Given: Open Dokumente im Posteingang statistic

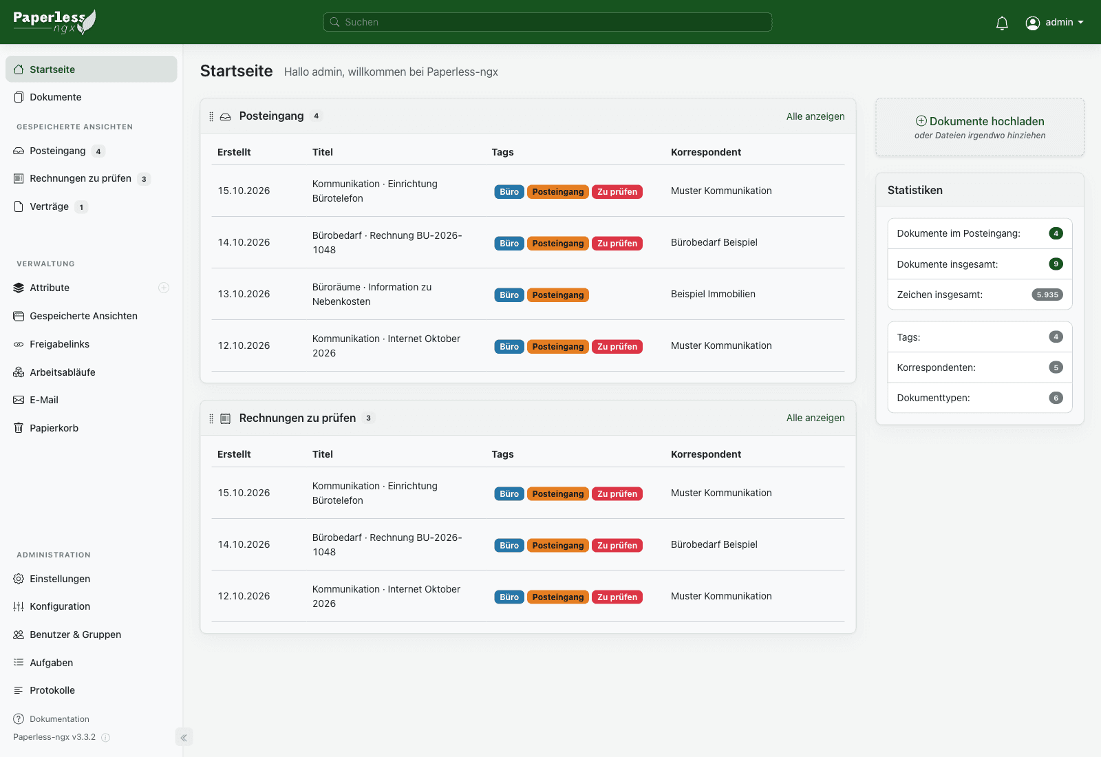Looking at the screenshot, I should 980,233.
